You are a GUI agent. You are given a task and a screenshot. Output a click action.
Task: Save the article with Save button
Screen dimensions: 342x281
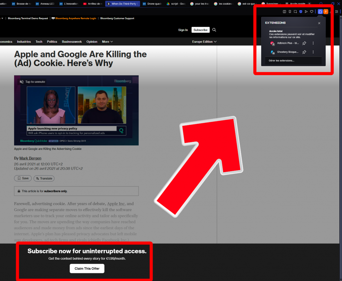pos(23,178)
